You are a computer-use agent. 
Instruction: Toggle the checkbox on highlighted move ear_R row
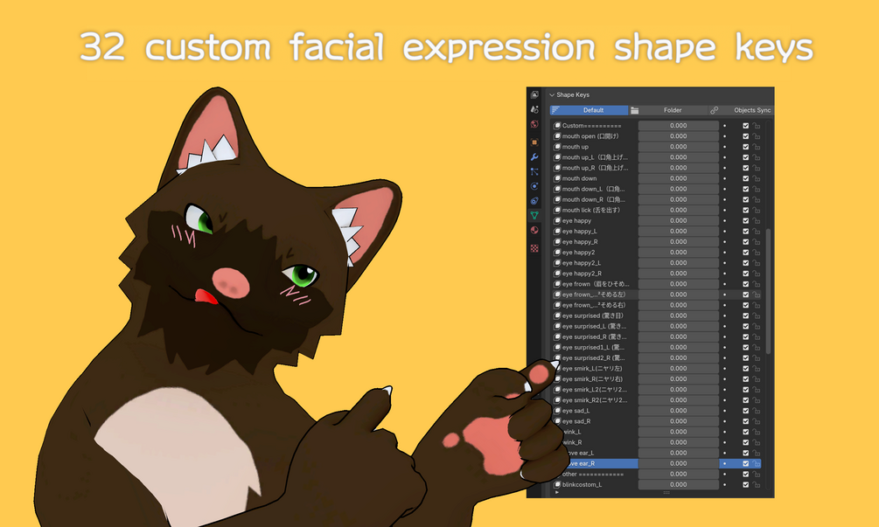[x=745, y=464]
